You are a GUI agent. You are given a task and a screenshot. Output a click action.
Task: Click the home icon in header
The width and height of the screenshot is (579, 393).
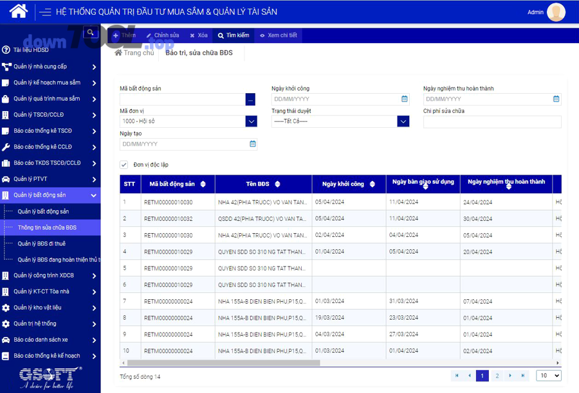(x=19, y=11)
